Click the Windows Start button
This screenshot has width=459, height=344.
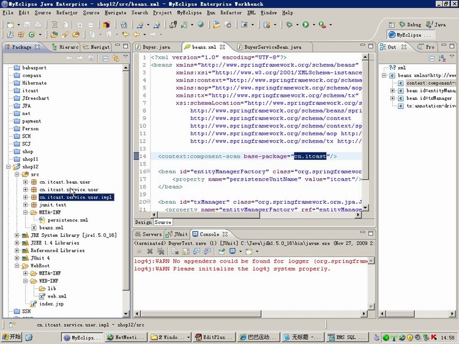[12, 337]
